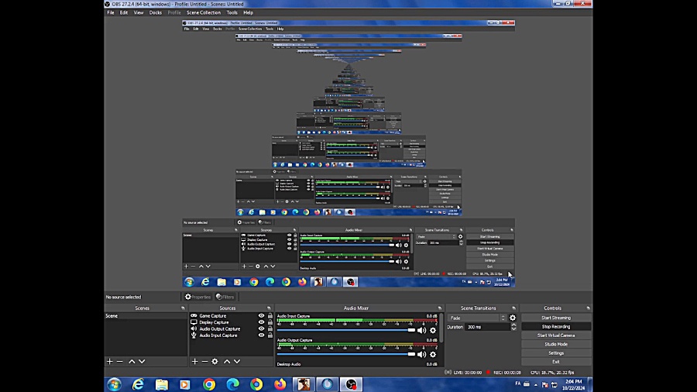Move the scene up with the arrow in the Scenes panel
Image resolution: width=697 pixels, height=392 pixels.
(x=132, y=361)
